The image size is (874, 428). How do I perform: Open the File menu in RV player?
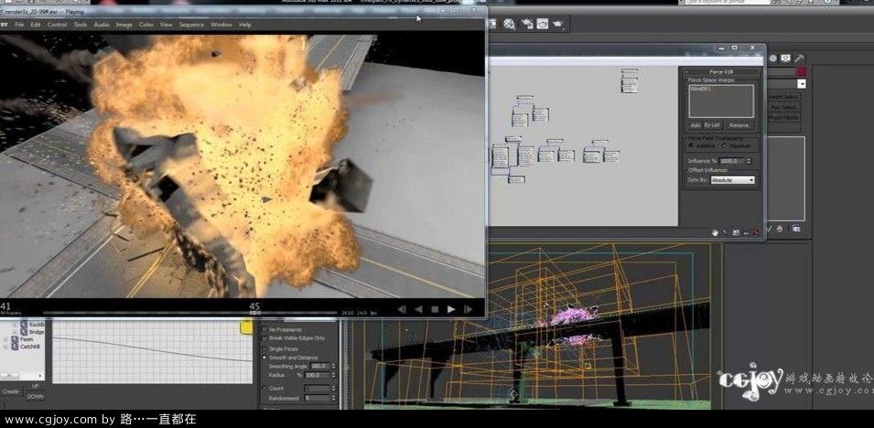pos(19,25)
